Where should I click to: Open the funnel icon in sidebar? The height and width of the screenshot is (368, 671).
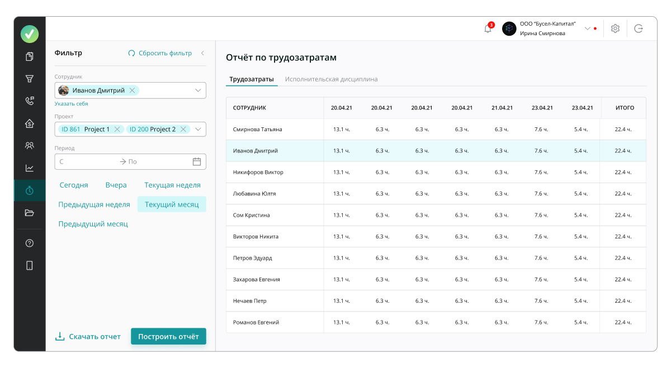pos(30,79)
